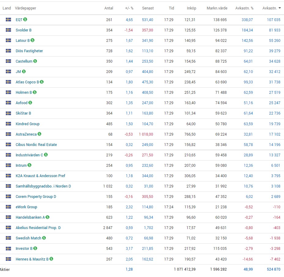Open the Diös Fastigheter stock link
284x277 pixels.
29,51
